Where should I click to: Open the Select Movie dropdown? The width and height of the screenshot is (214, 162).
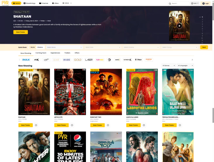(64, 47)
